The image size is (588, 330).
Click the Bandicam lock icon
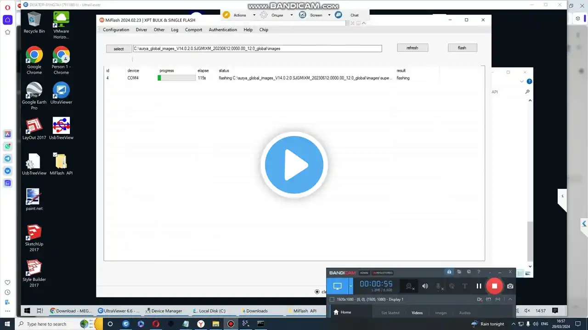(x=449, y=272)
